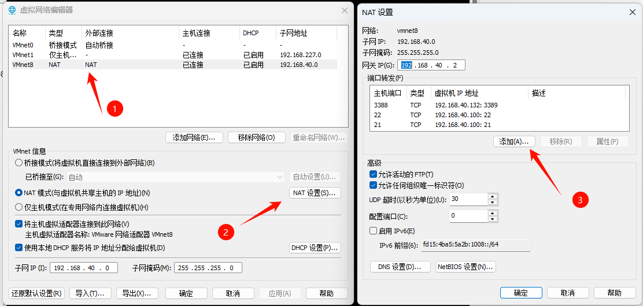Open the NAT 设置 button
Image resolution: width=643 pixels, height=306 pixels.
(x=315, y=193)
